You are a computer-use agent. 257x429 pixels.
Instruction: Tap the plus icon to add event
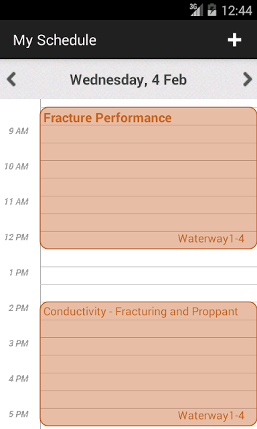pyautogui.click(x=234, y=40)
